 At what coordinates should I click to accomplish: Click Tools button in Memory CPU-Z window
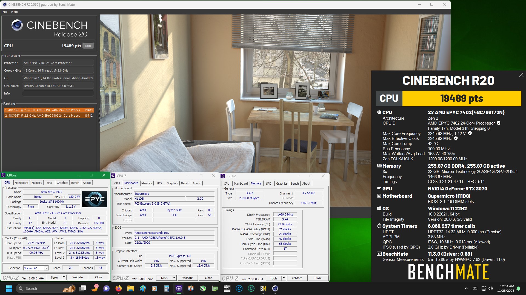point(274,278)
